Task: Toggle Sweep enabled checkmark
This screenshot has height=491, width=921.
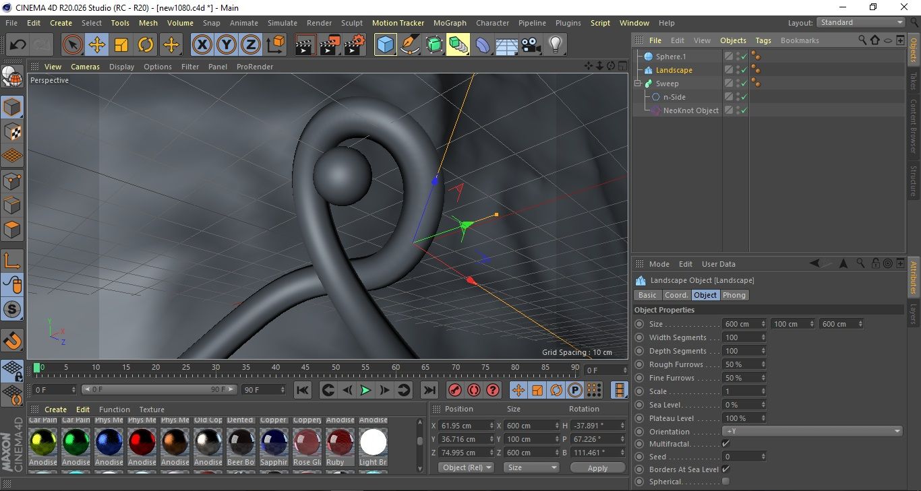Action: click(x=744, y=84)
